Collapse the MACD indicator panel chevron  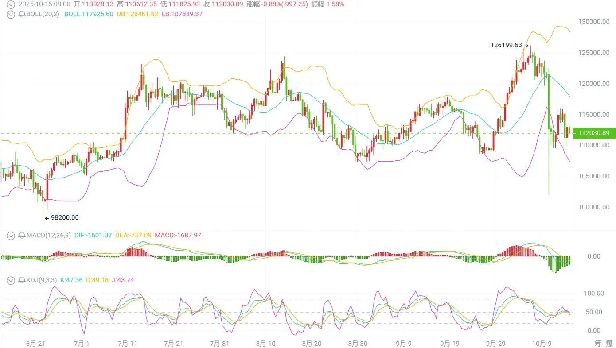tap(11, 236)
